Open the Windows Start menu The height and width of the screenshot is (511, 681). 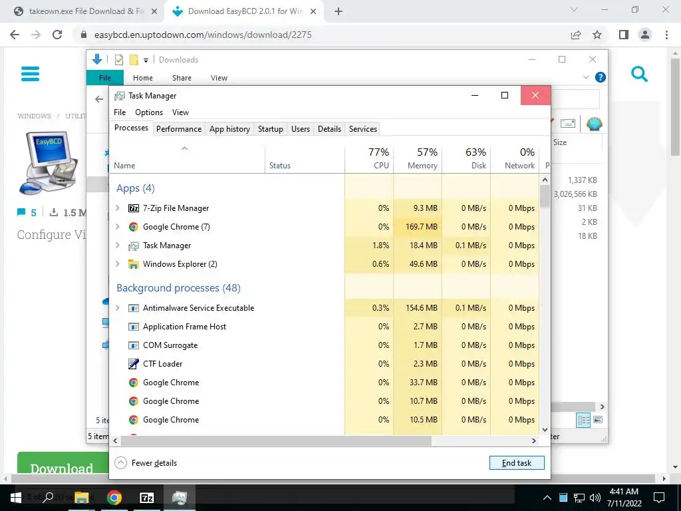tap(16, 498)
